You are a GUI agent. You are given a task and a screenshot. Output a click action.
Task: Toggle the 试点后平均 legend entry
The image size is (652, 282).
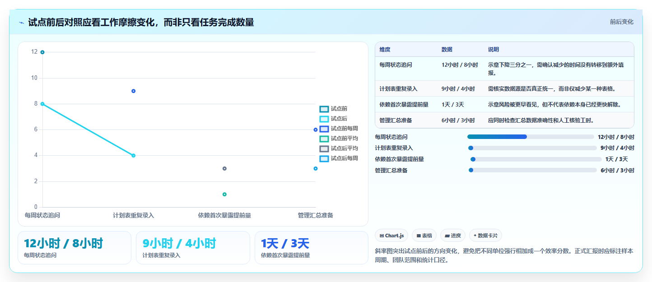pos(339,148)
